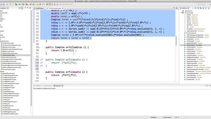Open the Run launch dropdown arrow
This screenshot has height=119, width=211.
click(25, 4)
